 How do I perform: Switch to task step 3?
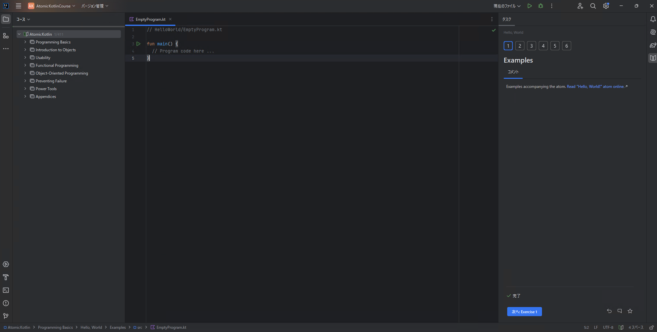[x=532, y=46]
